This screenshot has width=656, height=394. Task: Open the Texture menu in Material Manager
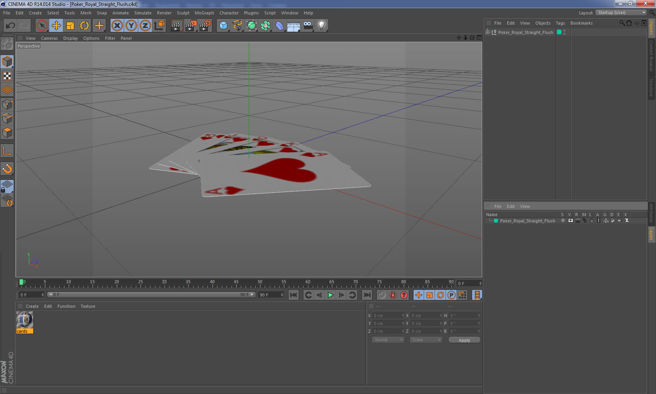click(88, 306)
